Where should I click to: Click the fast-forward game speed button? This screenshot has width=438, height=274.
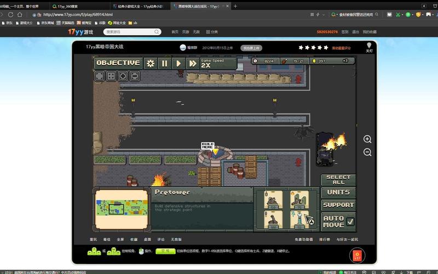192,63
